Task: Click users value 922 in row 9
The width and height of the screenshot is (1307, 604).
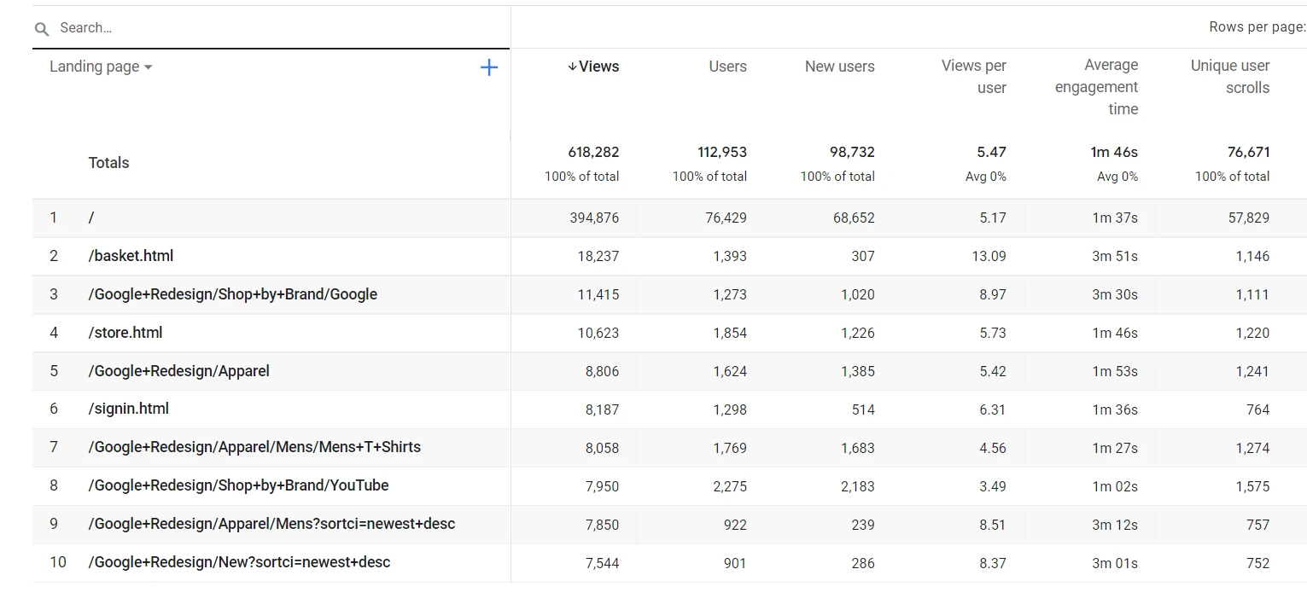Action: 735,526
